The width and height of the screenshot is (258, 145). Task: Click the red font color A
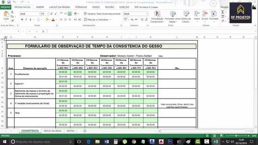[53, 20]
